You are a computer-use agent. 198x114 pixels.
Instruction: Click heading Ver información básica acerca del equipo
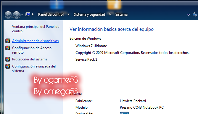112,29
